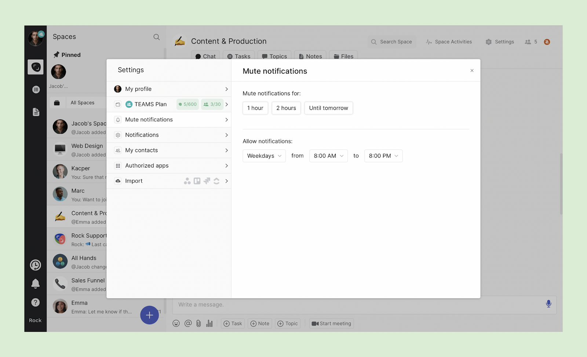Click the microphone voice message icon

[x=548, y=304]
